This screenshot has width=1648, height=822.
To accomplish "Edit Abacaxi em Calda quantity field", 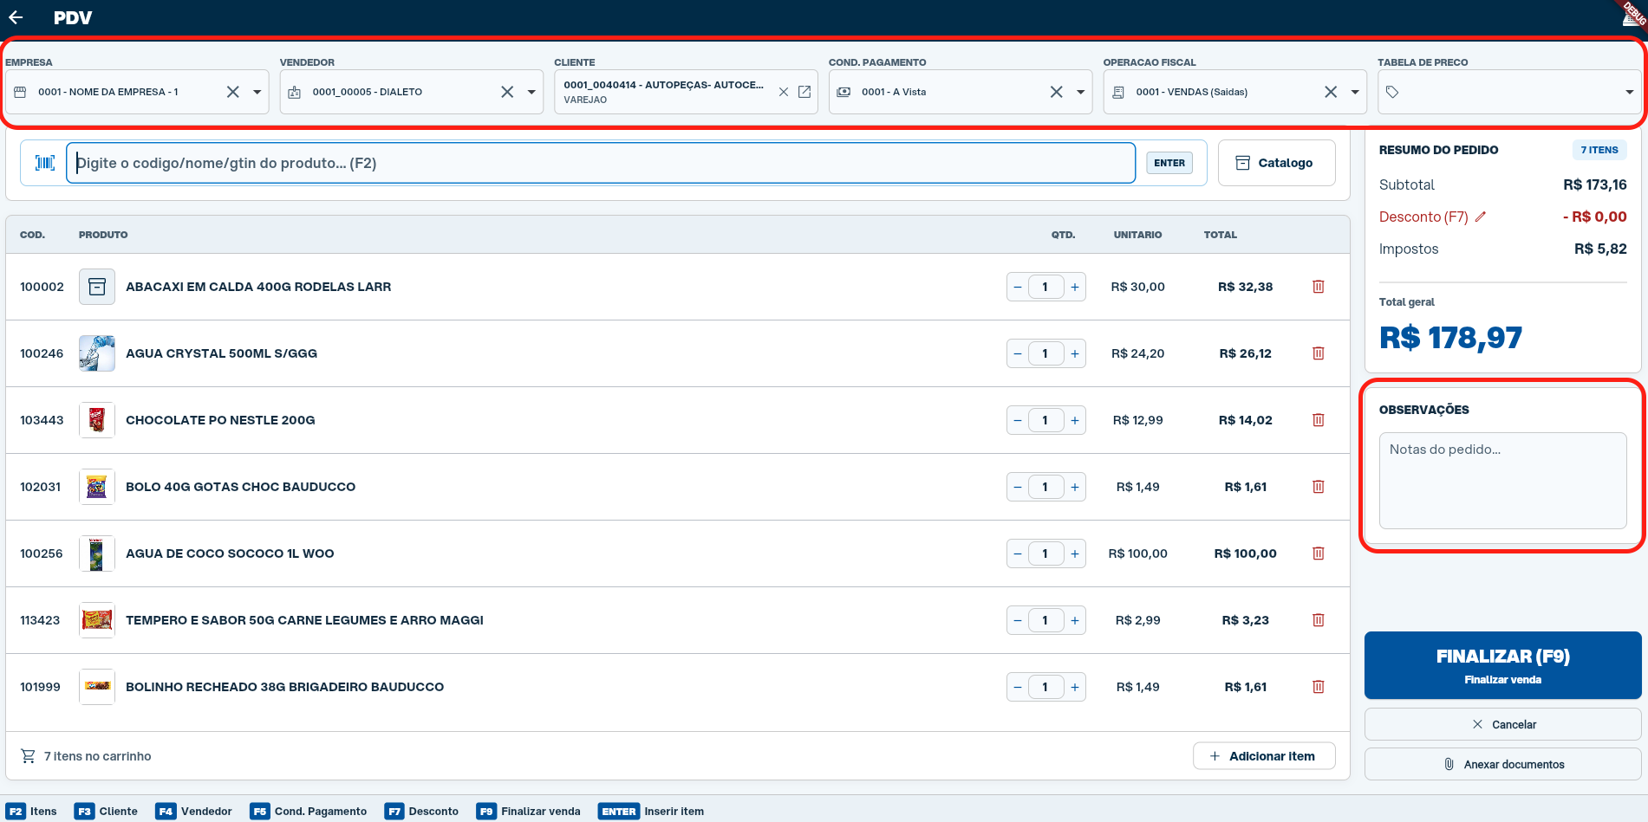I will coord(1045,287).
